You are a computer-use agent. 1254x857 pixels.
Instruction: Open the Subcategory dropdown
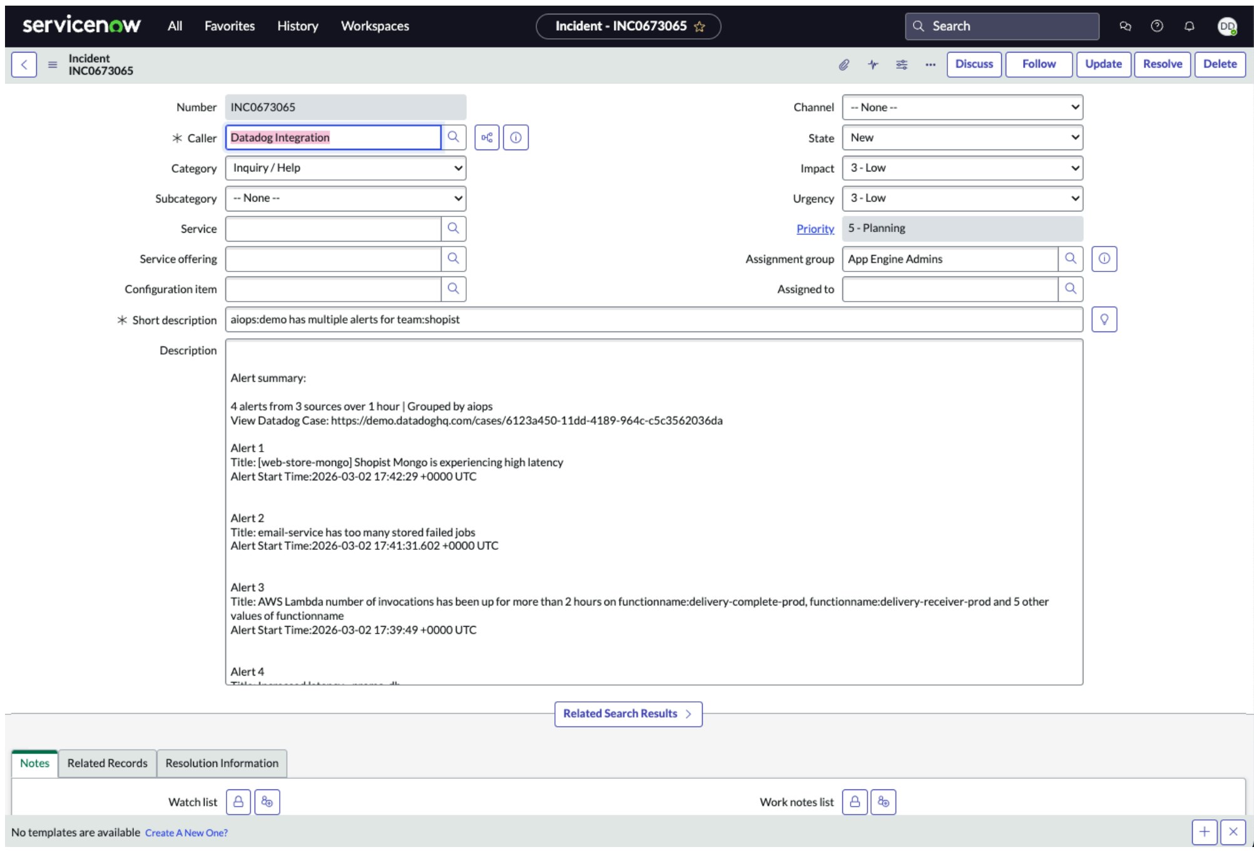tap(345, 198)
